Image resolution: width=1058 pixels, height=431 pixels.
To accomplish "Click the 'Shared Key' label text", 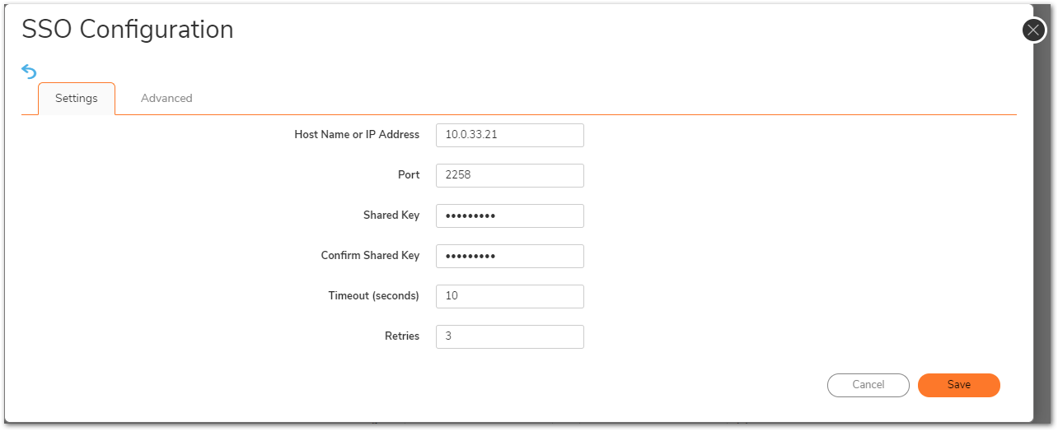I will pos(391,215).
